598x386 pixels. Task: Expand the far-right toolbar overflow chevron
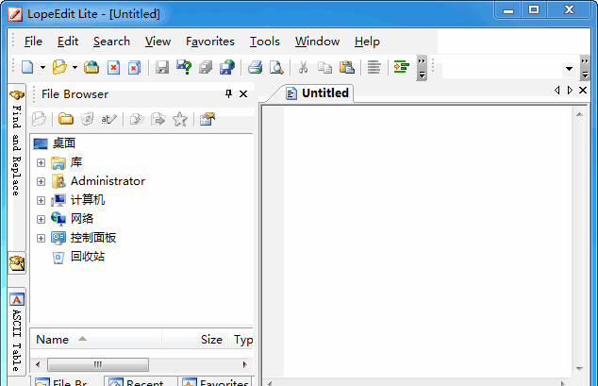point(585,68)
